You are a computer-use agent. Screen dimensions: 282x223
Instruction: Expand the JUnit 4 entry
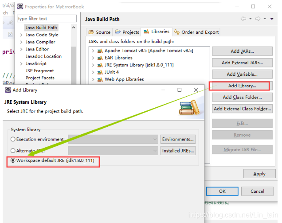[93, 72]
